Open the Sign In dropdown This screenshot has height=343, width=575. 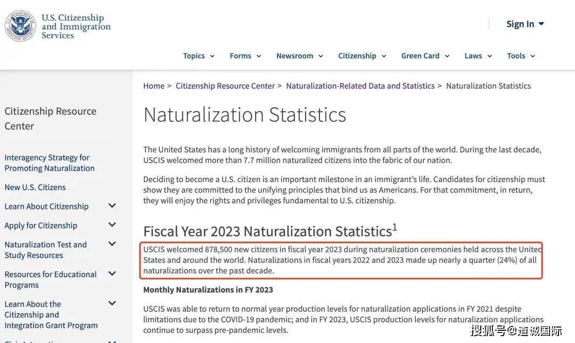525,24
